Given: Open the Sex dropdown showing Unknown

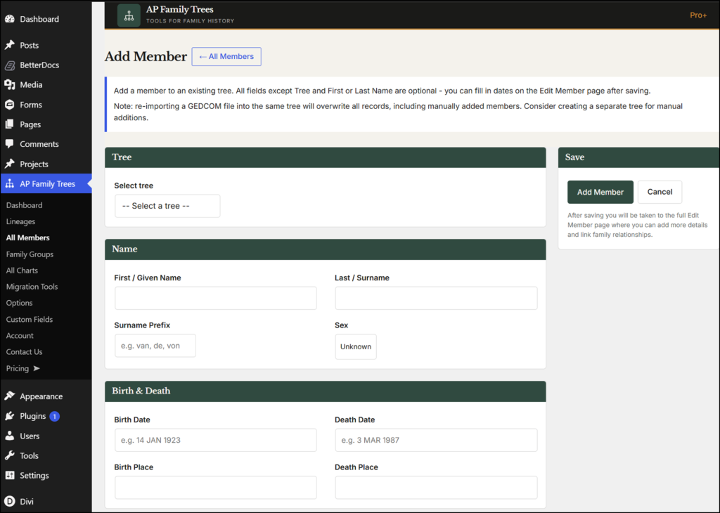Looking at the screenshot, I should (356, 346).
